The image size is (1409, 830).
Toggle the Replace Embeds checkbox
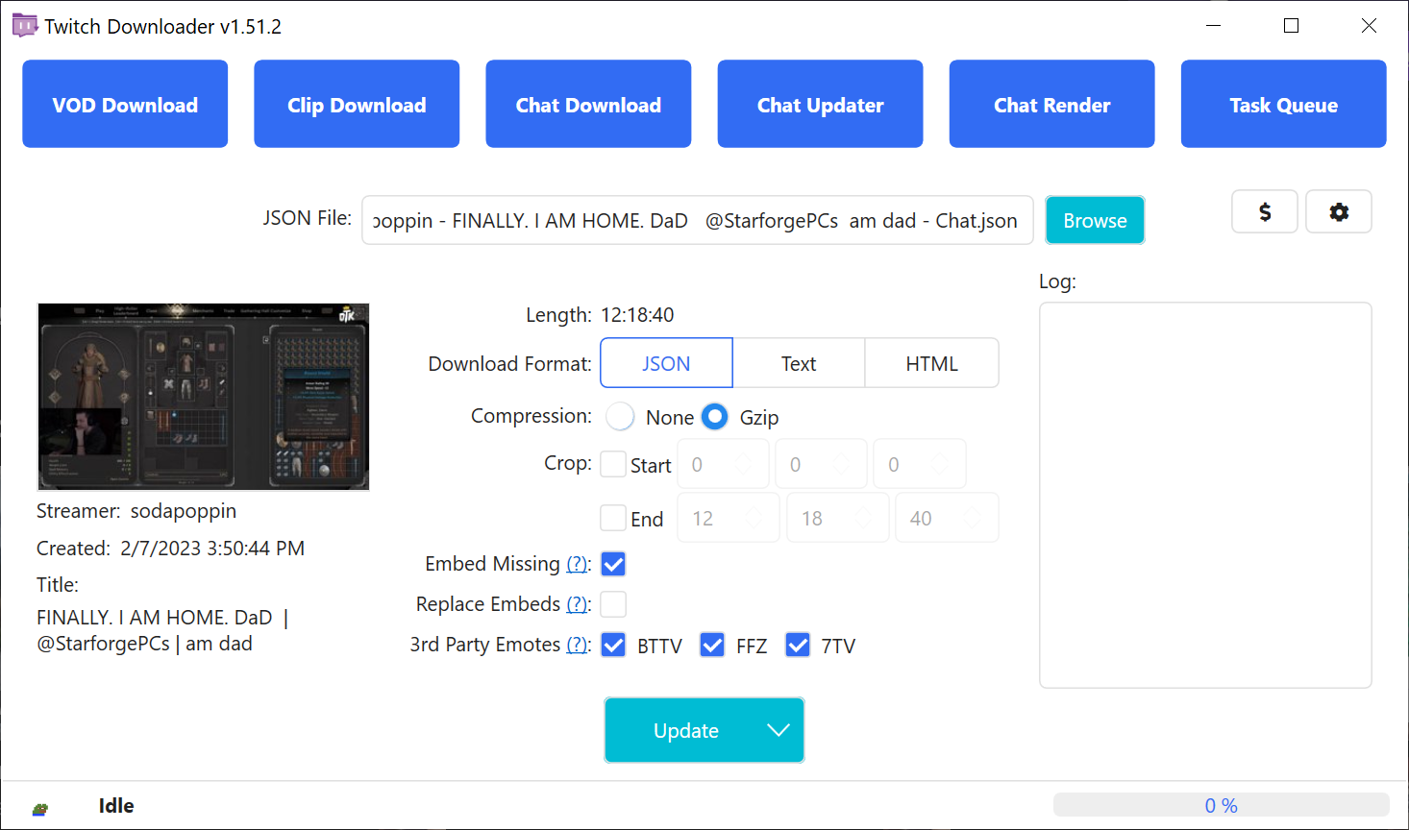pos(613,604)
